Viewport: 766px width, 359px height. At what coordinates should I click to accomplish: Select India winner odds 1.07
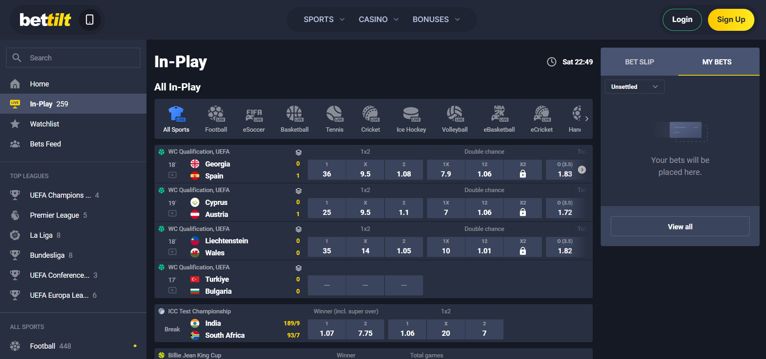pyautogui.click(x=327, y=329)
